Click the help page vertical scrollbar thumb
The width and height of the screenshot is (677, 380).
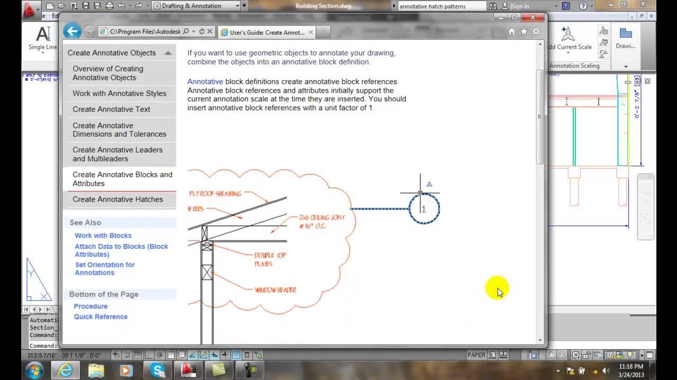tap(540, 116)
